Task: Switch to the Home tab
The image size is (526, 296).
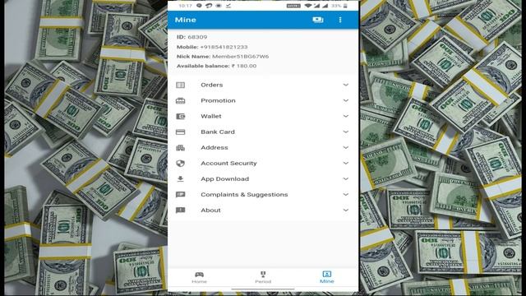Action: click(199, 278)
